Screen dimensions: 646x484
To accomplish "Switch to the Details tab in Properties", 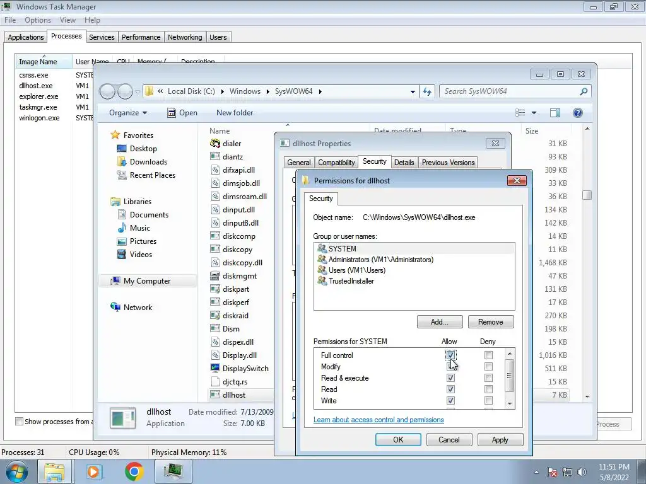I will coord(404,163).
